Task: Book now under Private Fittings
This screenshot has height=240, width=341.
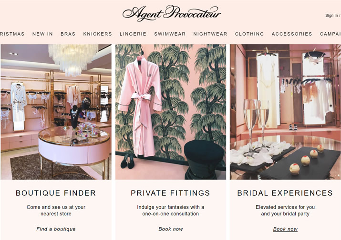Action: 171,229
